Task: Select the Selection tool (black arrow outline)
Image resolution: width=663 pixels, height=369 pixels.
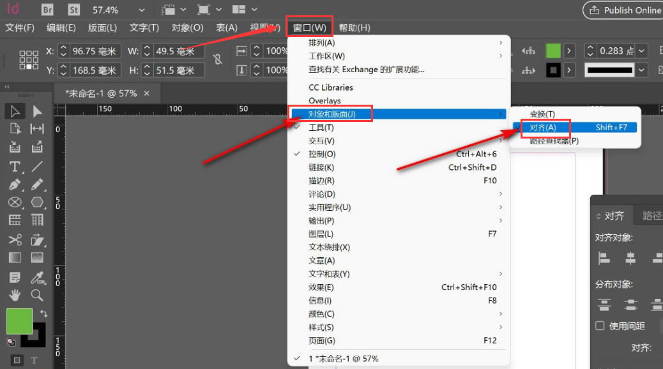Action: coord(15,111)
